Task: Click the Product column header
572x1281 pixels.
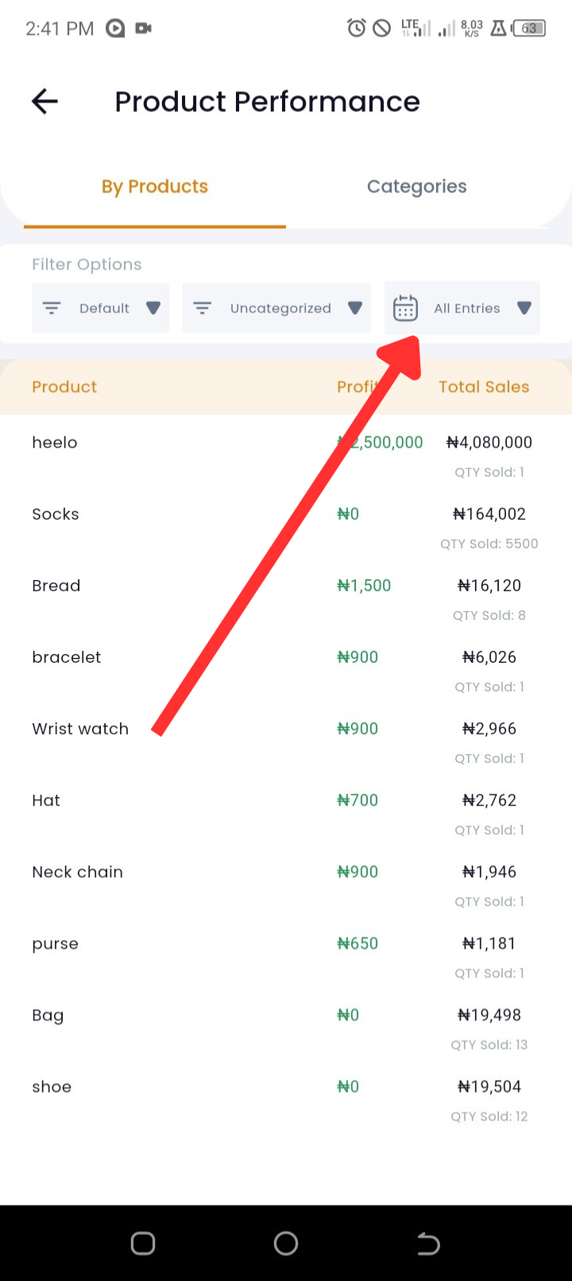Action: tap(64, 387)
